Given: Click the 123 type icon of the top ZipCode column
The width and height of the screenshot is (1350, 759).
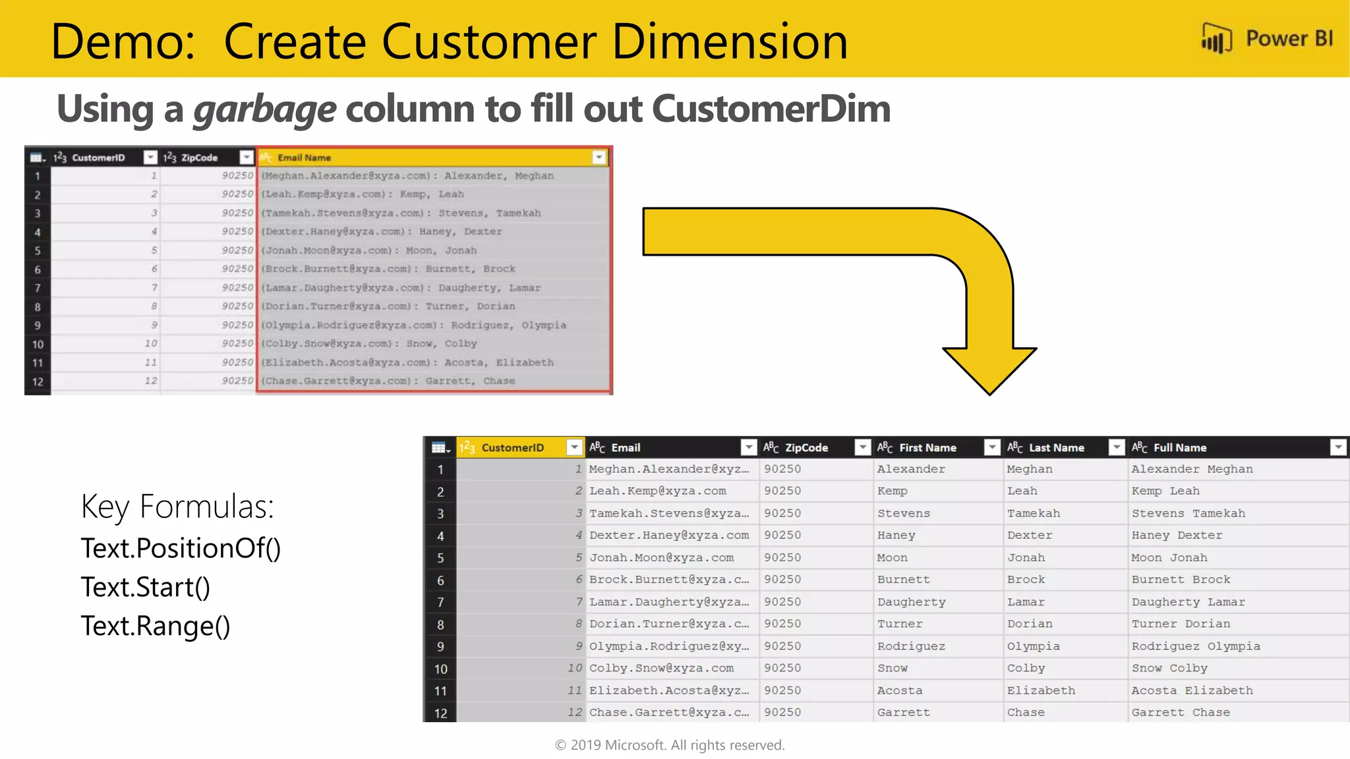Looking at the screenshot, I should [170, 157].
